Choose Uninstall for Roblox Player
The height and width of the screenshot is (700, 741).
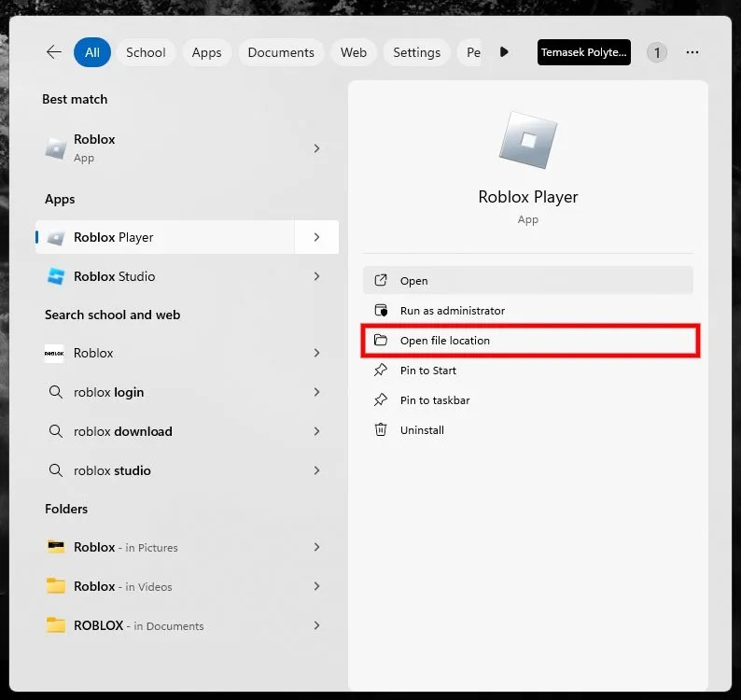point(528,429)
